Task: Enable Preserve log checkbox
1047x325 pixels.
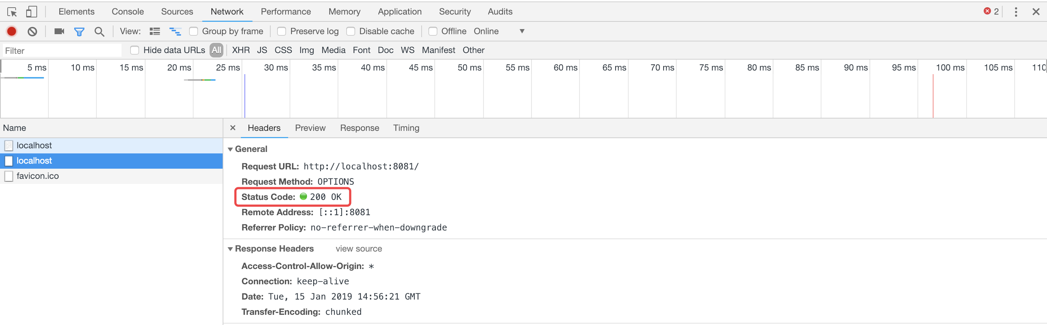Action: coord(281,31)
